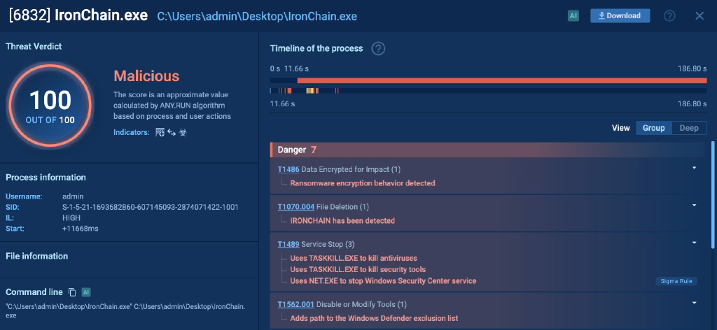Select 'Uses TASKKILL.EXE to kill antiviruses' row

354,258
